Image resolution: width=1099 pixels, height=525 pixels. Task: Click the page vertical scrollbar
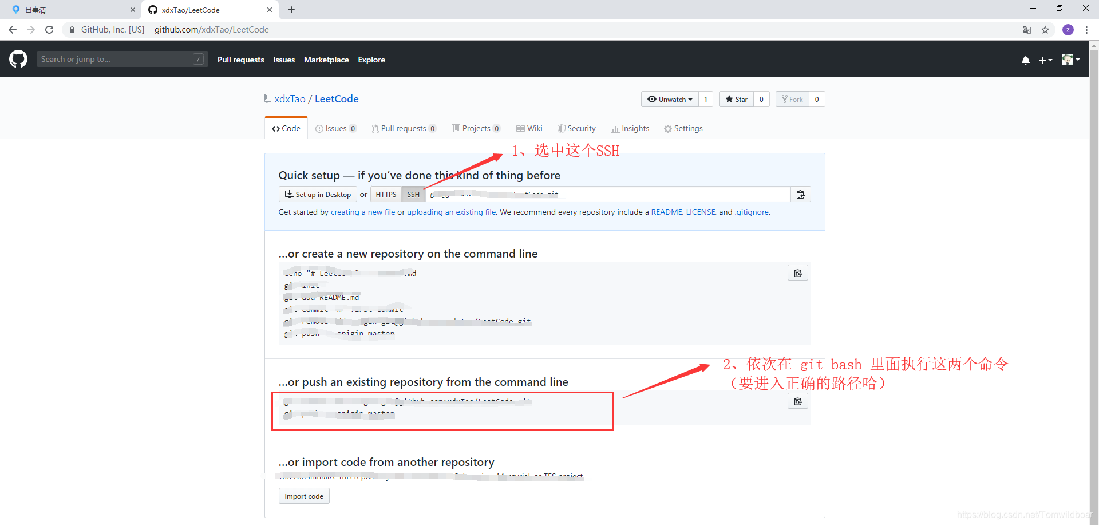pyautogui.click(x=1094, y=283)
